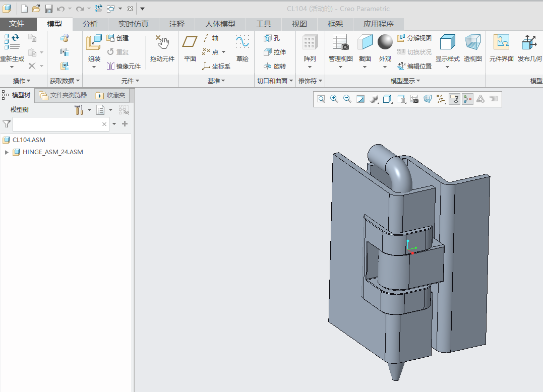Click the 编辑位置 edit position button
Image resolution: width=543 pixels, height=392 pixels.
pos(414,66)
